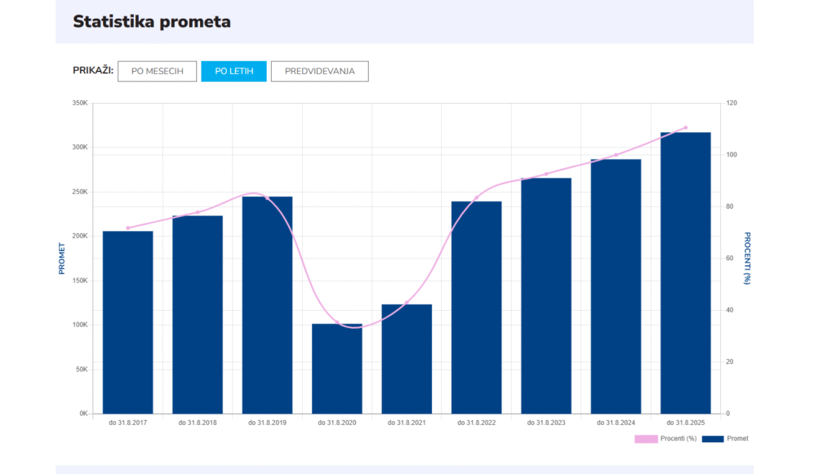
Task: Select the pink line point for 31.8.2020
Action: (x=337, y=322)
